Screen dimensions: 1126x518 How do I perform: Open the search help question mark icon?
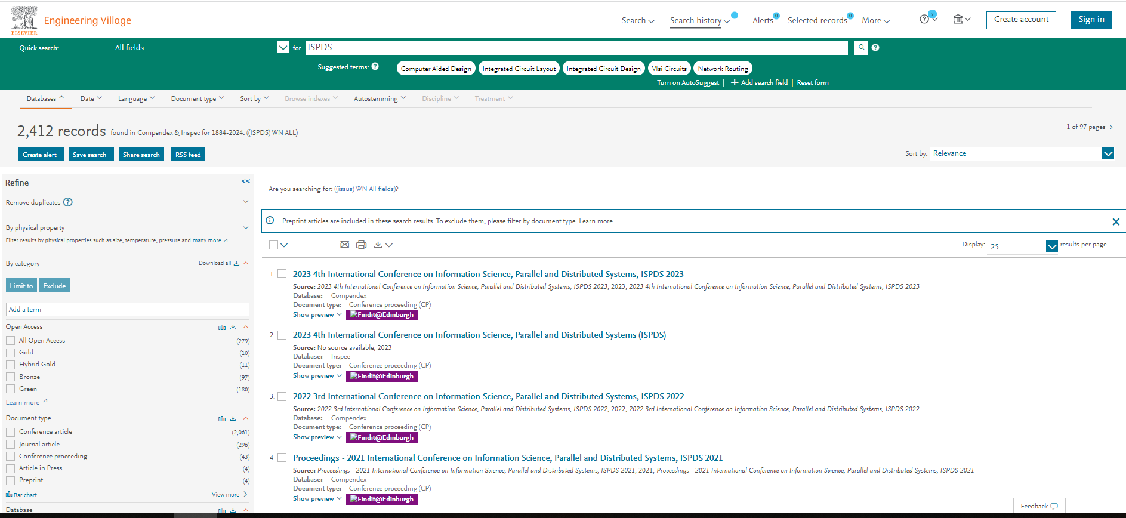pos(875,48)
